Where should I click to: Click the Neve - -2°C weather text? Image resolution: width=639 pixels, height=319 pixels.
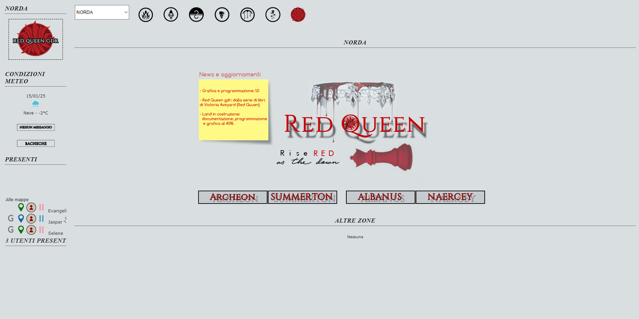35,113
